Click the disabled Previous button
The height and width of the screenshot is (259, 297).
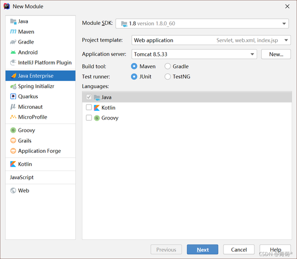tap(166, 250)
